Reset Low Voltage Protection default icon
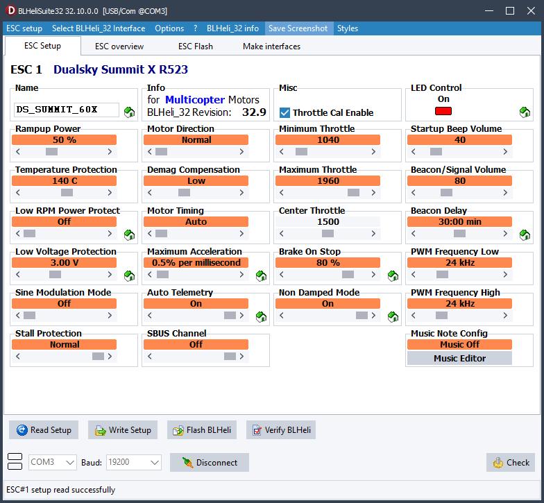This screenshot has height=503, width=544. coord(129,276)
